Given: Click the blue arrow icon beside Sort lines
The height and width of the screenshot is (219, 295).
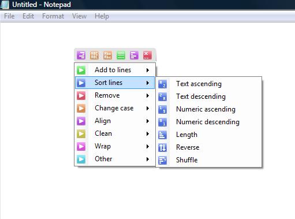Looking at the screenshot, I should pyautogui.click(x=81, y=83).
